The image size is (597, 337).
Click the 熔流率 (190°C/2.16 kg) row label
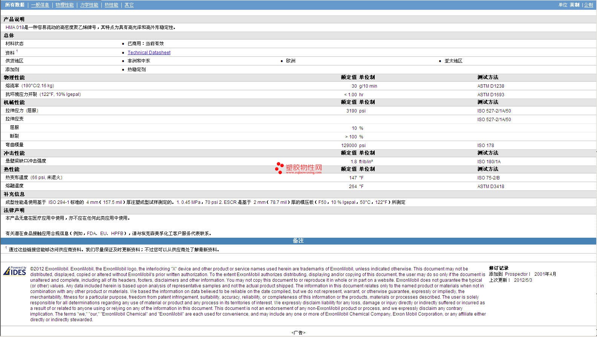tap(30, 86)
